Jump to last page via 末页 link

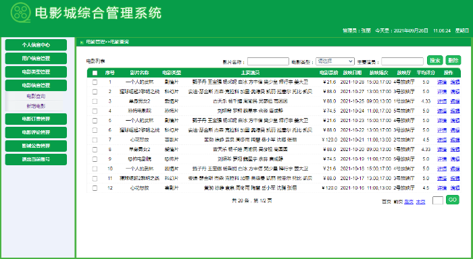pos(420,202)
